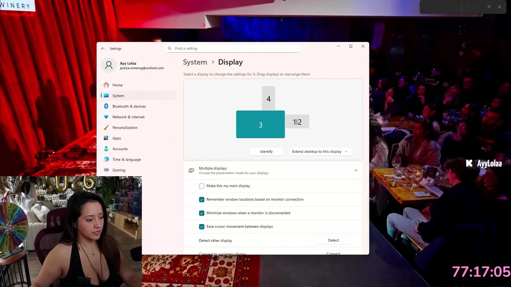Click the 77:17:05 stream timer

(481, 272)
